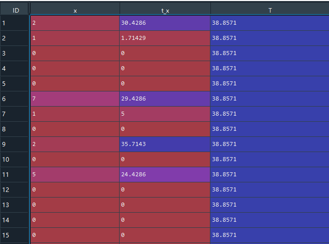
Task: Select T cell 38.8571 in row 9
Action: tap(269, 144)
